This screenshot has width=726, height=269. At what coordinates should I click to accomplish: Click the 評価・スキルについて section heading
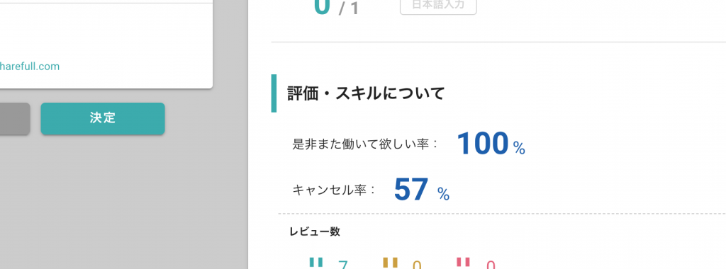click(366, 93)
